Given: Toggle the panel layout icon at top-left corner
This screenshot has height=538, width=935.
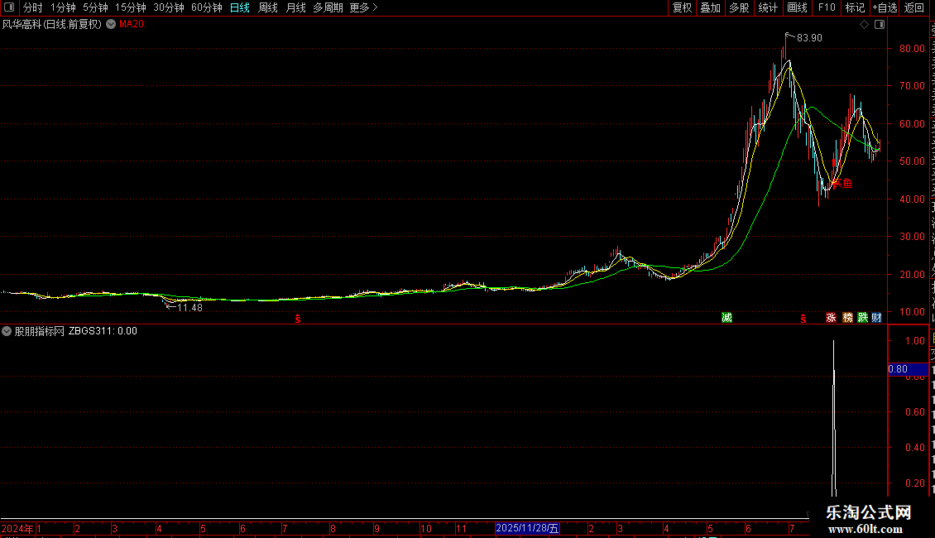Looking at the screenshot, I should 9,7.
